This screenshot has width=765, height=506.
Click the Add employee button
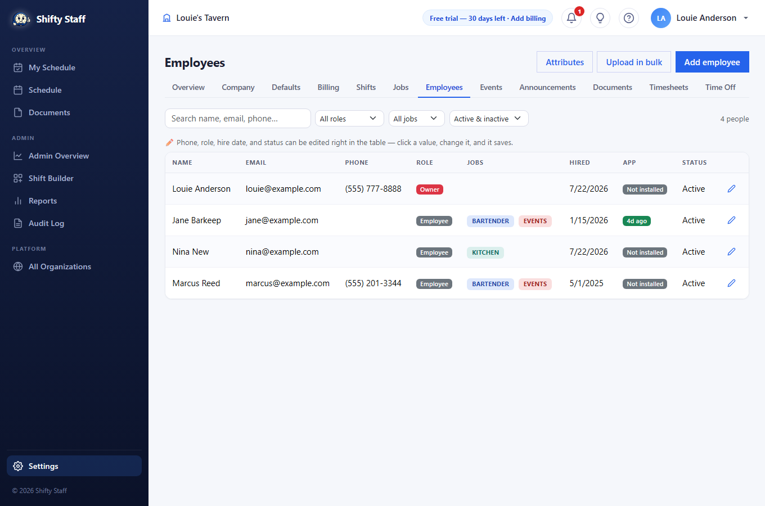coord(712,62)
